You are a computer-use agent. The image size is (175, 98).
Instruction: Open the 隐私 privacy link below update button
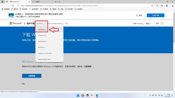tap(24, 84)
